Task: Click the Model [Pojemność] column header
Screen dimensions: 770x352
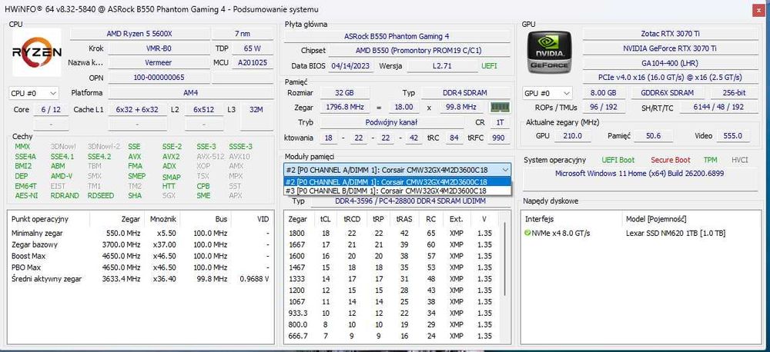Action: (655, 219)
